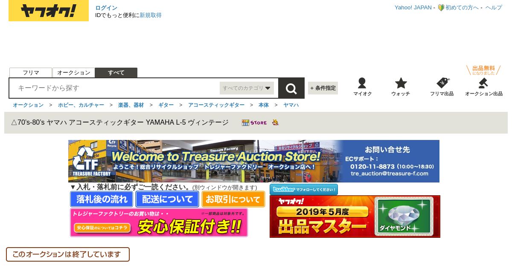The width and height of the screenshot is (512, 268).
Task: Select the すべて tab
Action: click(x=116, y=73)
